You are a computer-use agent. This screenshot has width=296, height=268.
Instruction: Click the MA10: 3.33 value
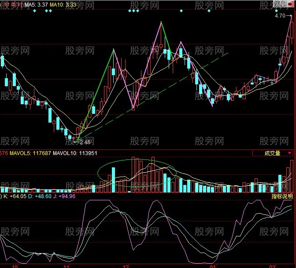pyautogui.click(x=63, y=4)
